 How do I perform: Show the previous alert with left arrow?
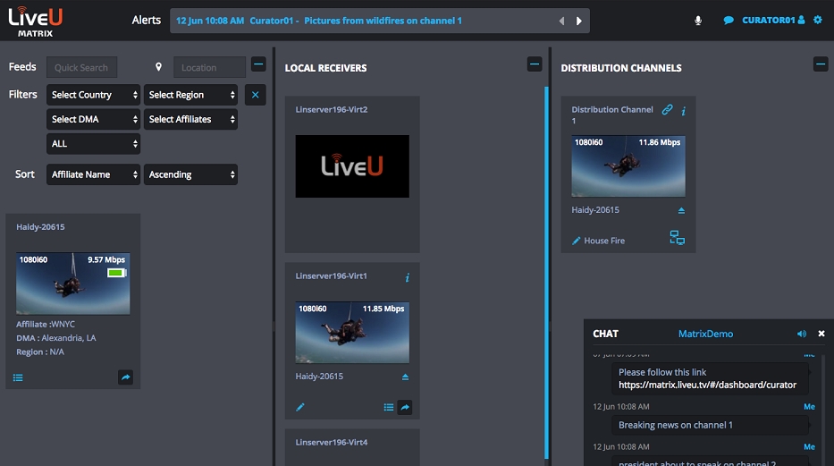click(x=561, y=21)
